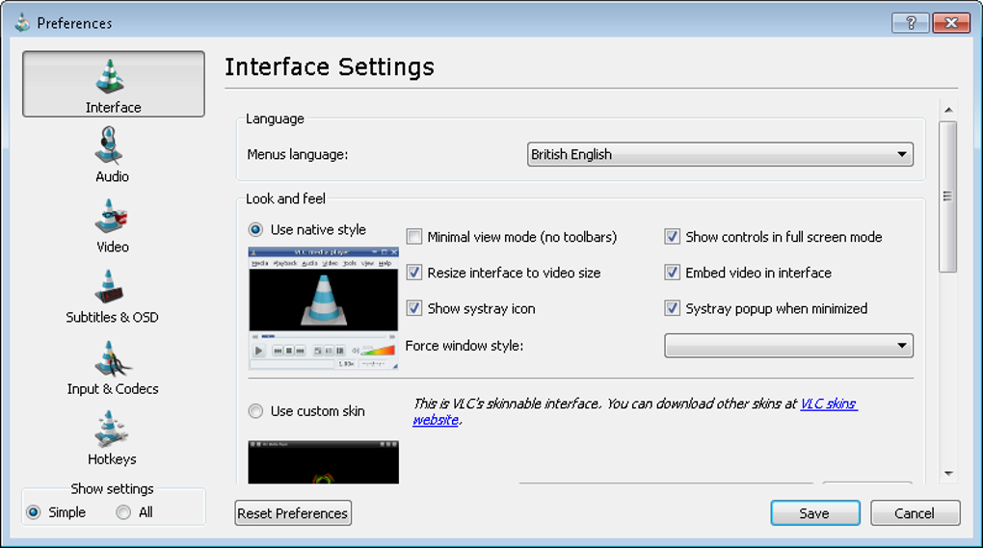983x548 pixels.
Task: Open Subtitles & OSD settings
Action: click(x=113, y=296)
